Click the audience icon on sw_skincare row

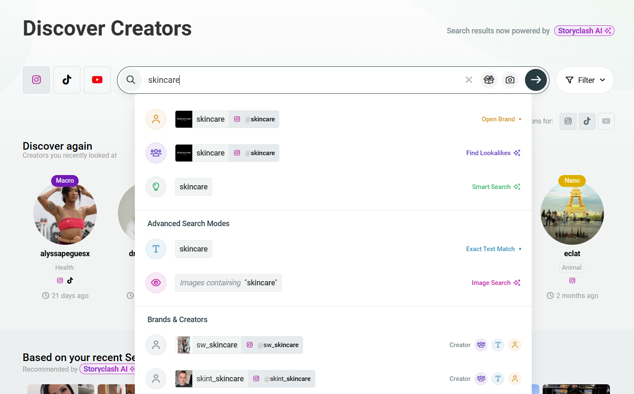[x=481, y=345]
